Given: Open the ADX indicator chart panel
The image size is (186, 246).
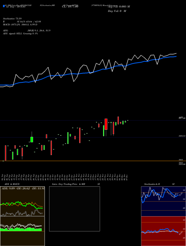Looking at the screenshot, I should click(x=22, y=201).
